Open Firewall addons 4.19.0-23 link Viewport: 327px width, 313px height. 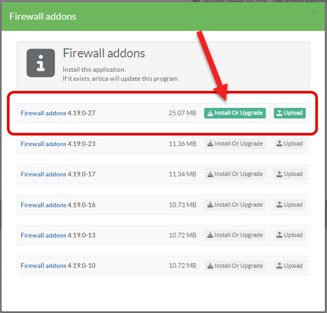click(x=44, y=143)
